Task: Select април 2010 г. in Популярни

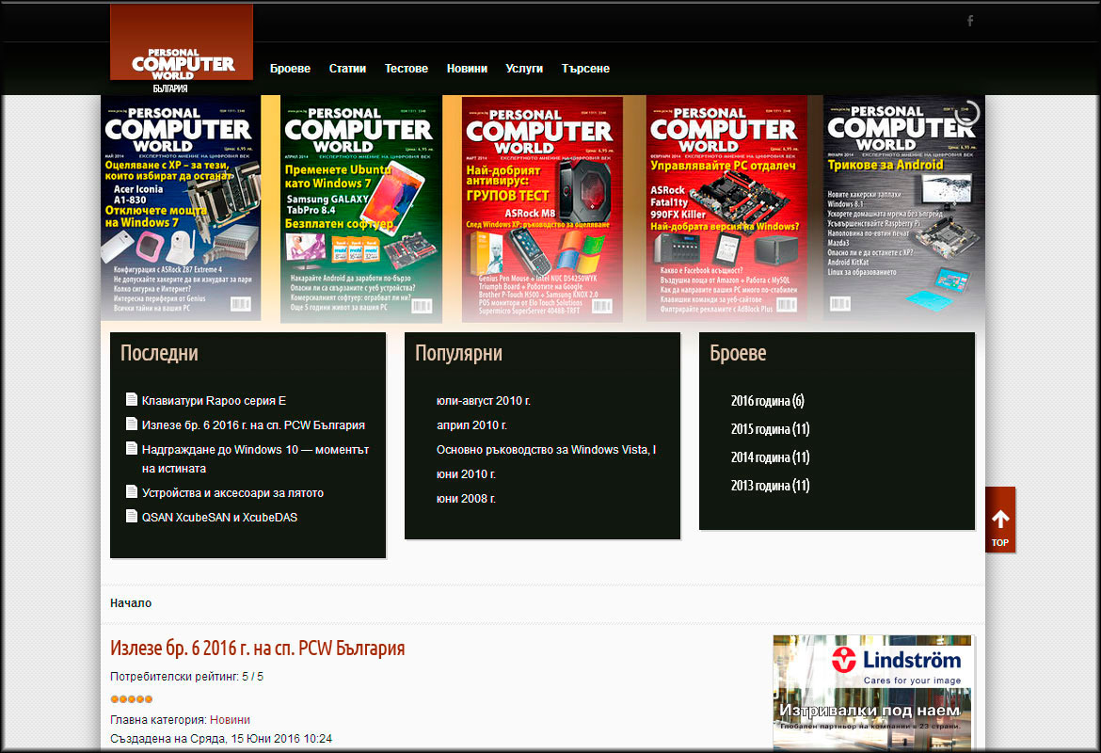Action: (471, 425)
